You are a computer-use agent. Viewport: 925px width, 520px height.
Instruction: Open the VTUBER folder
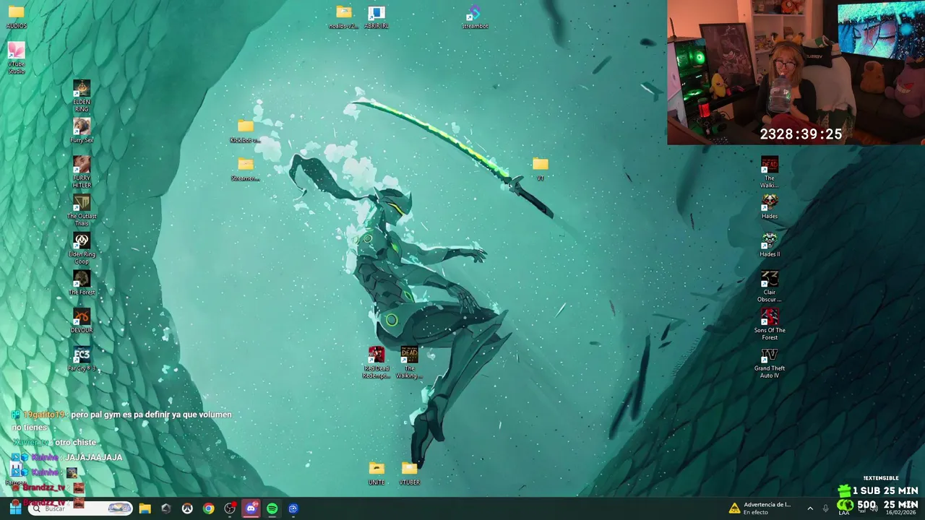tap(409, 473)
